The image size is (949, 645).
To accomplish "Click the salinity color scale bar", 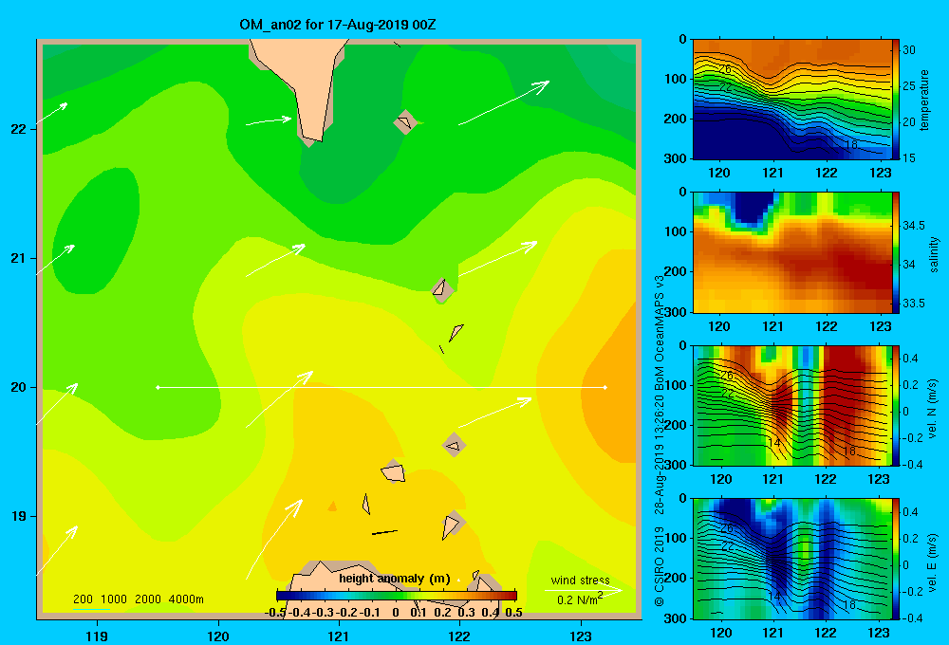I will 896,252.
